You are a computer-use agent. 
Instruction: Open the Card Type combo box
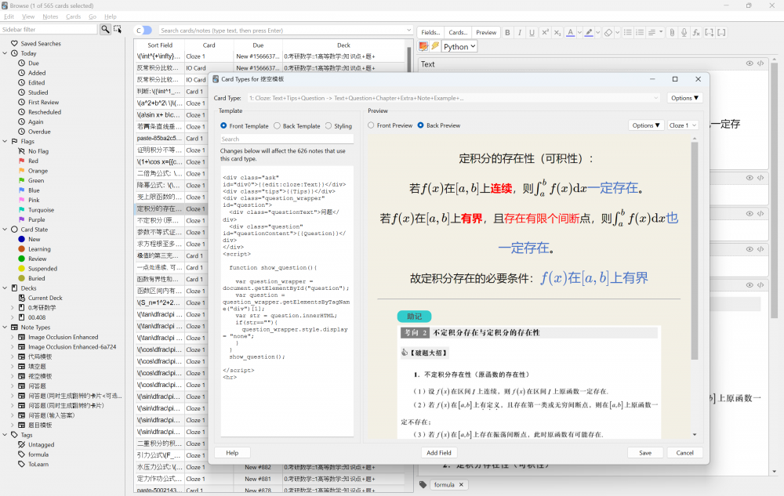453,98
